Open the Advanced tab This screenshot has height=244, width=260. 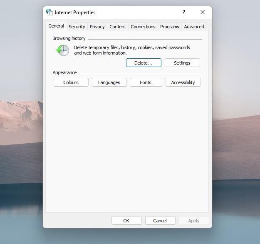[x=194, y=27]
